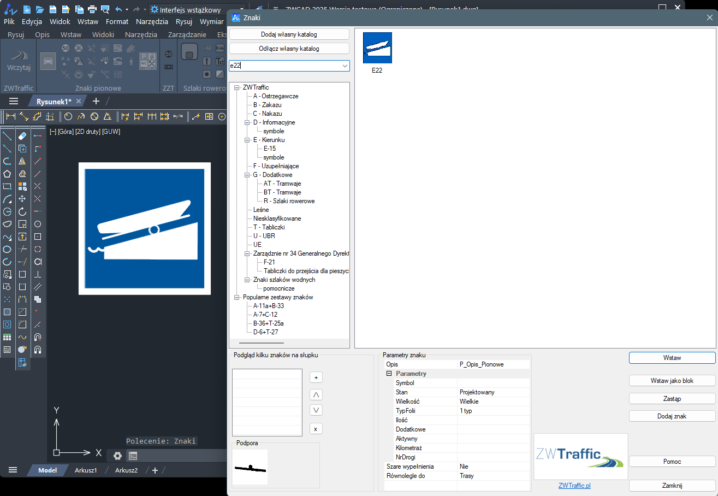Select the Move tool with four arrows
Viewport: 718px width, 496px height.
(22, 199)
